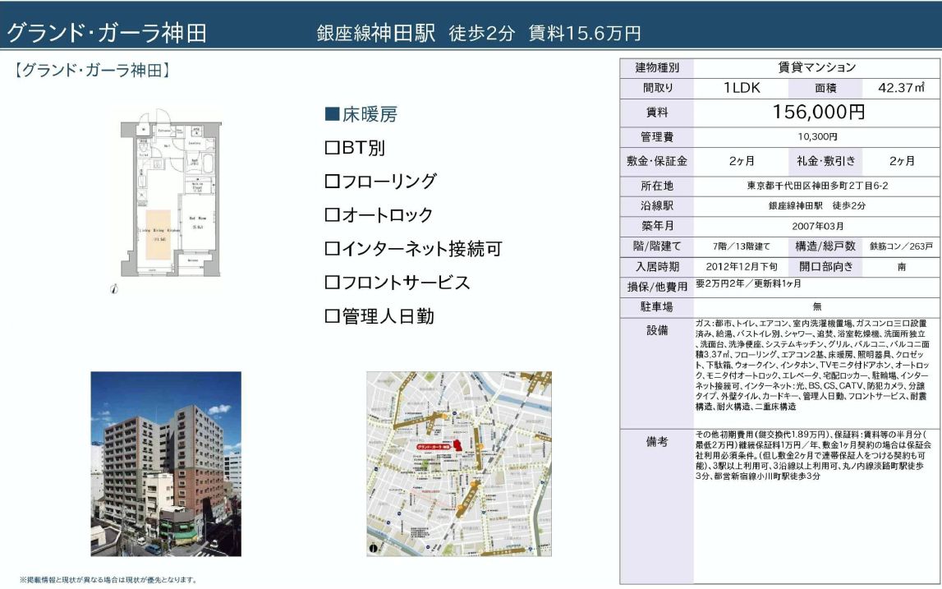
Task: Click the disclaimer note at page bottom
Action: [x=108, y=580]
